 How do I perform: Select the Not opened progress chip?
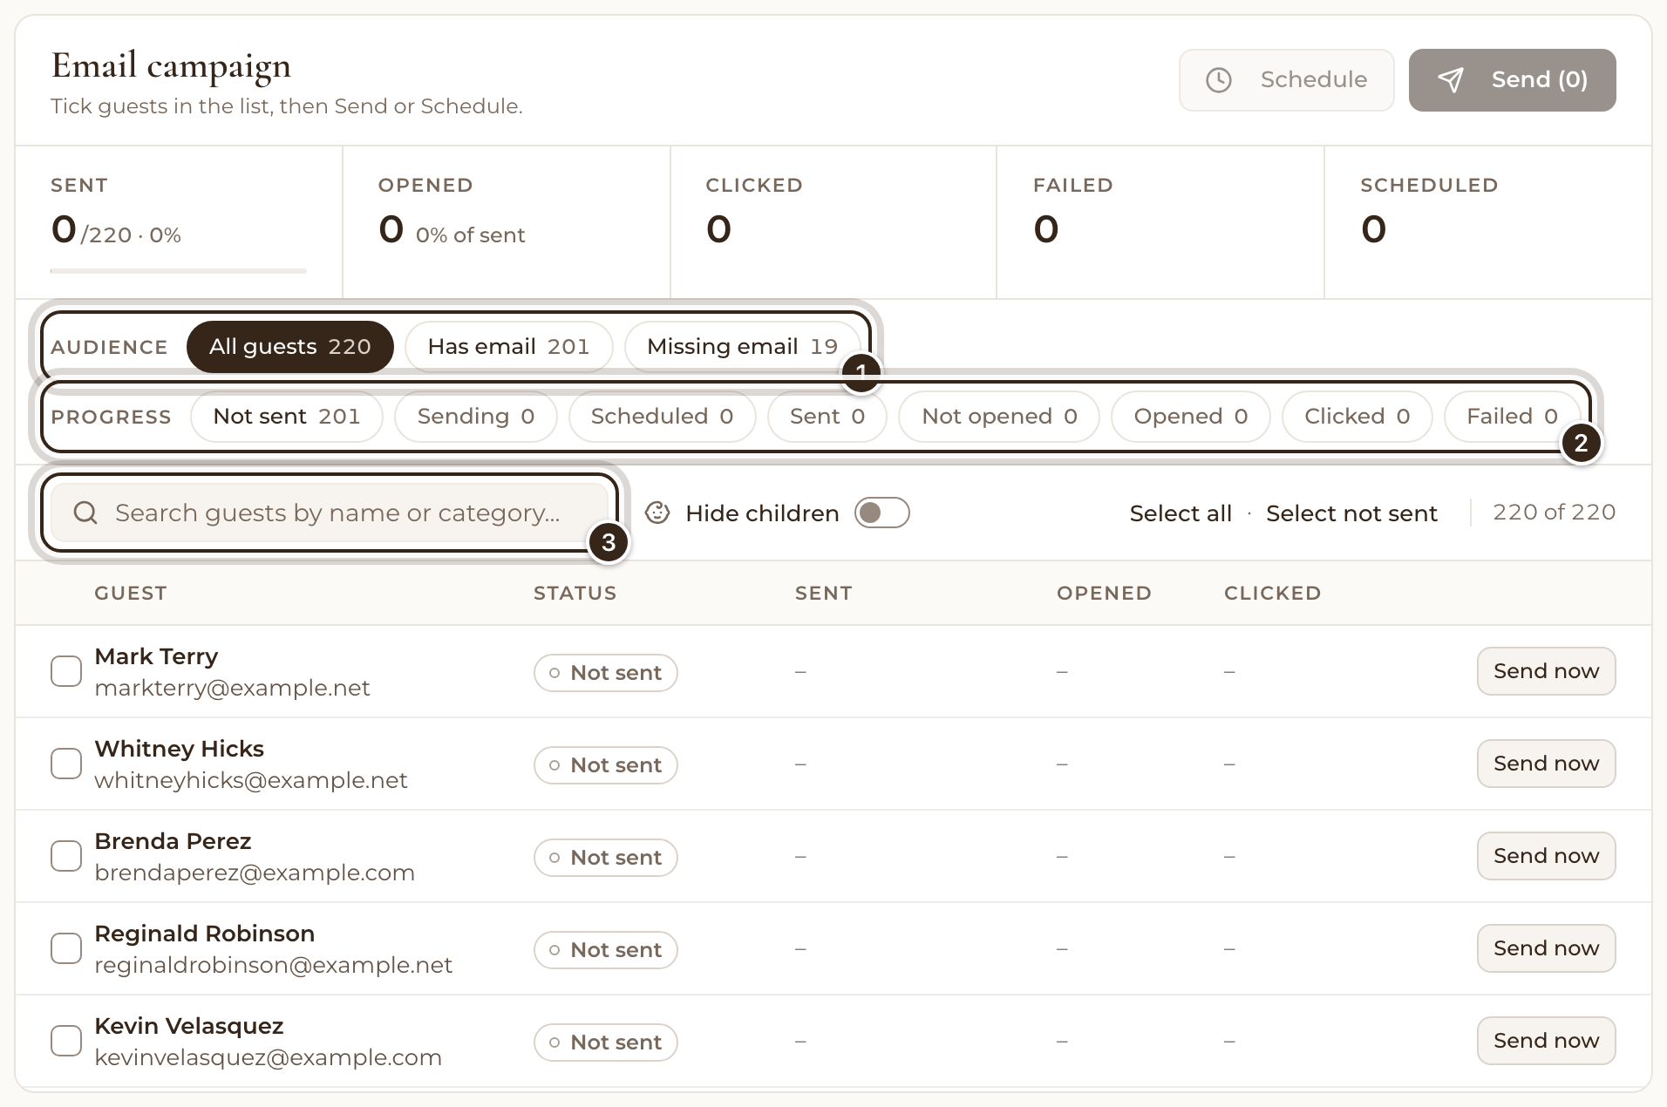click(999, 417)
